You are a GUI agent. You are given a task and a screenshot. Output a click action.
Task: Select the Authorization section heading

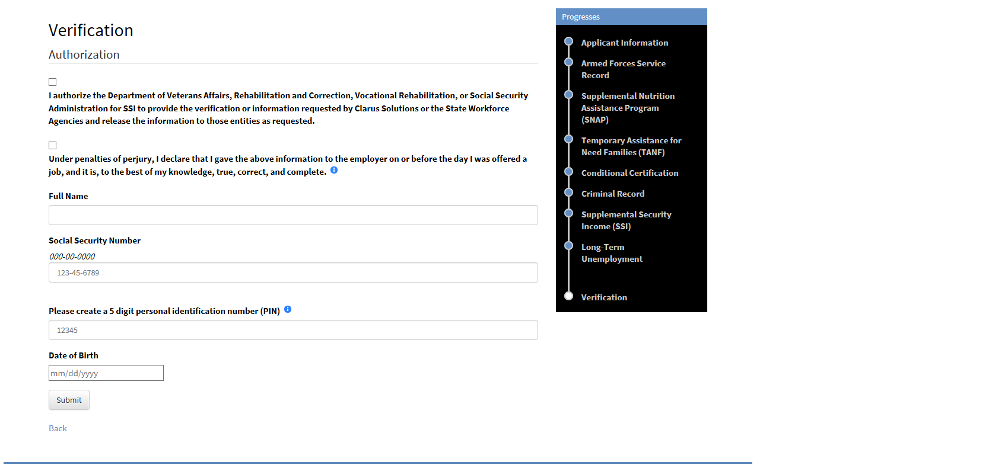(84, 54)
